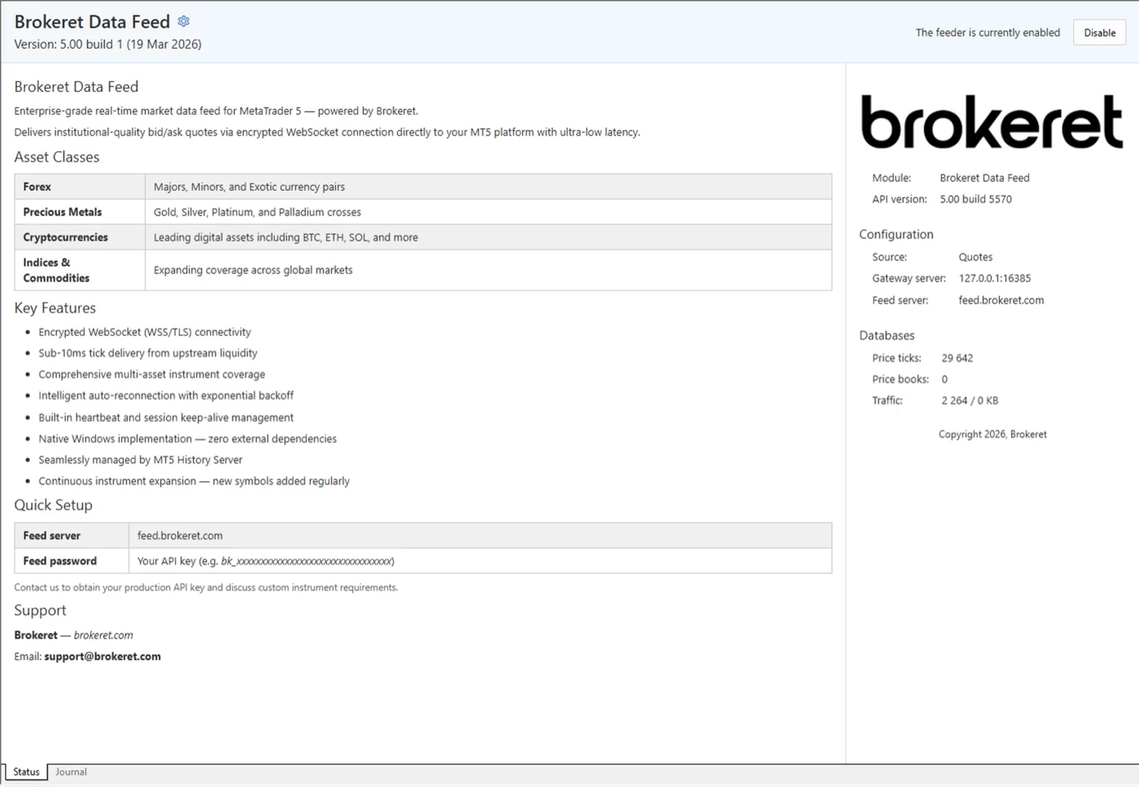Click the Comprehensive multi-asset instrument coverage bullet
1139x787 pixels.
152,374
